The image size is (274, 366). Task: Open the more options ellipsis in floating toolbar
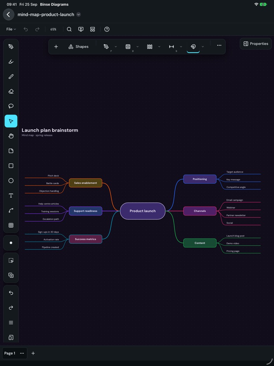[x=219, y=45]
